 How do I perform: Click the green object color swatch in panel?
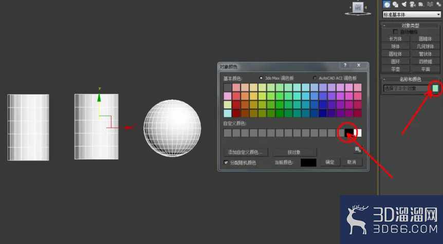click(x=435, y=88)
